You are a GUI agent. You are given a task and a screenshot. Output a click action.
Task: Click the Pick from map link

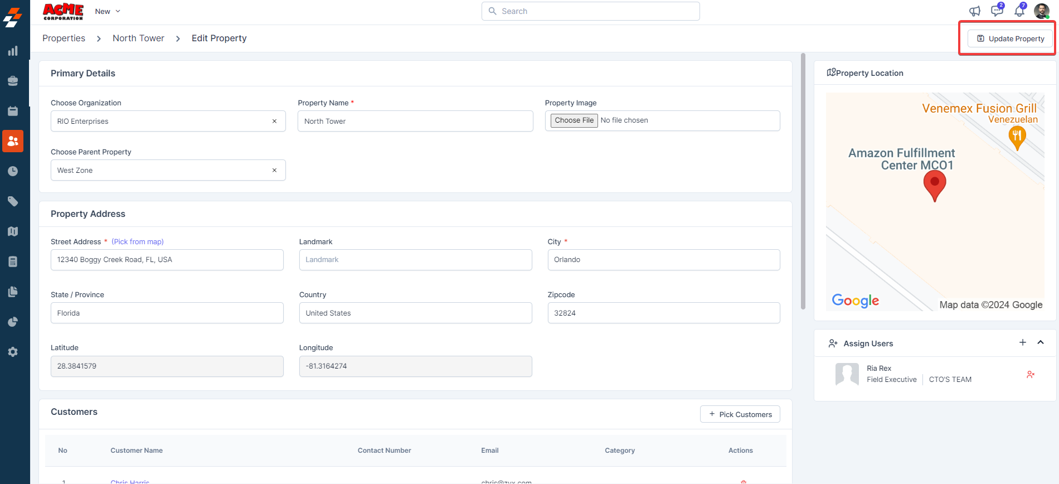coord(138,241)
